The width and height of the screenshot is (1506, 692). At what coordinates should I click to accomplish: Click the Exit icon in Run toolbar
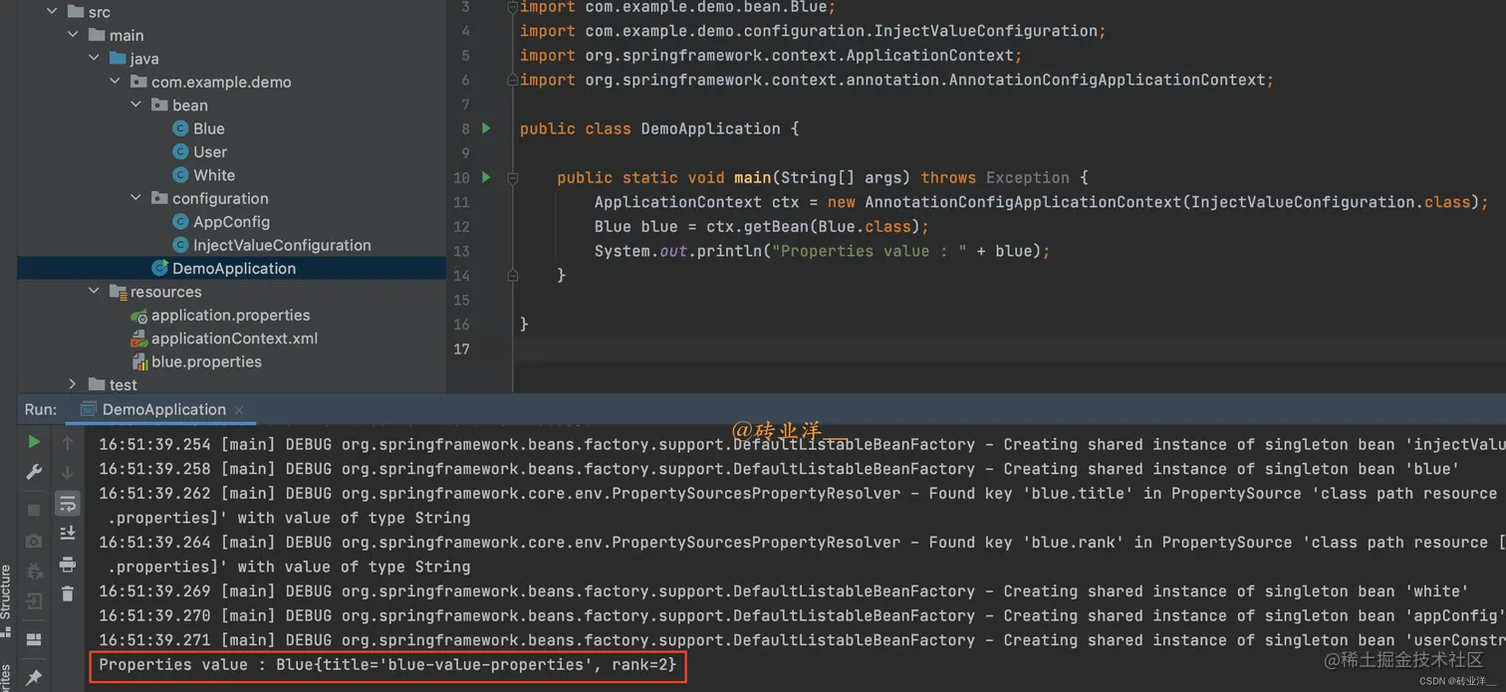34,601
